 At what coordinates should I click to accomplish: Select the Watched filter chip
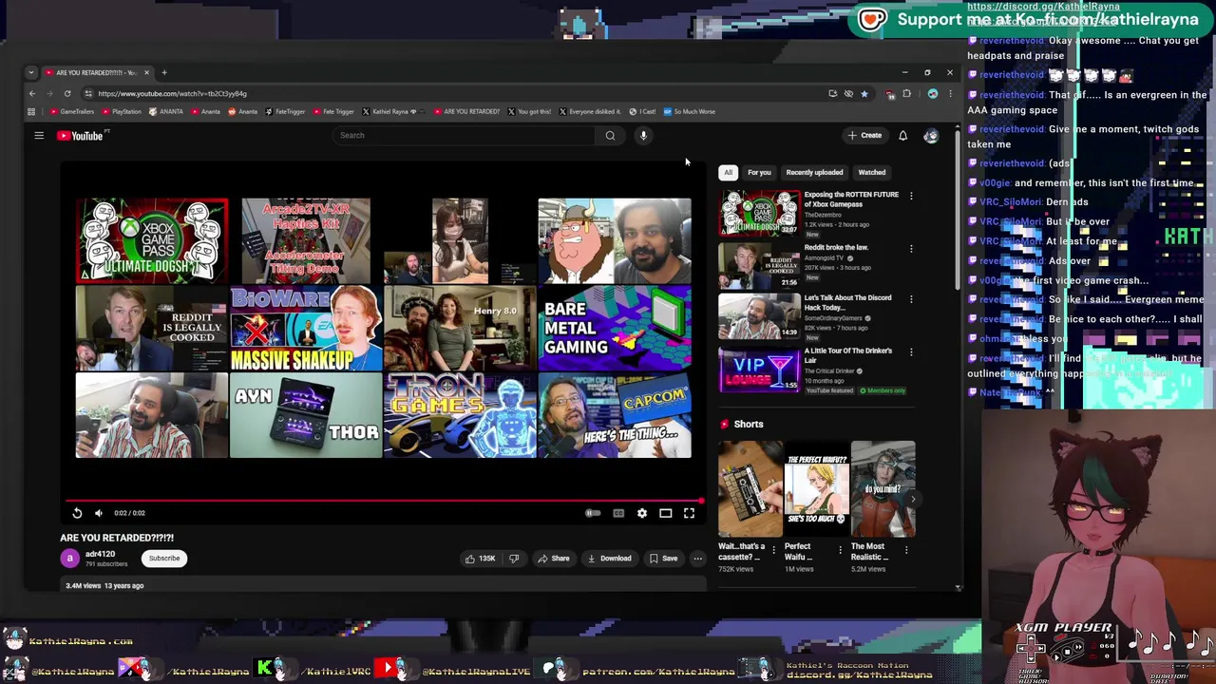pyautogui.click(x=872, y=172)
